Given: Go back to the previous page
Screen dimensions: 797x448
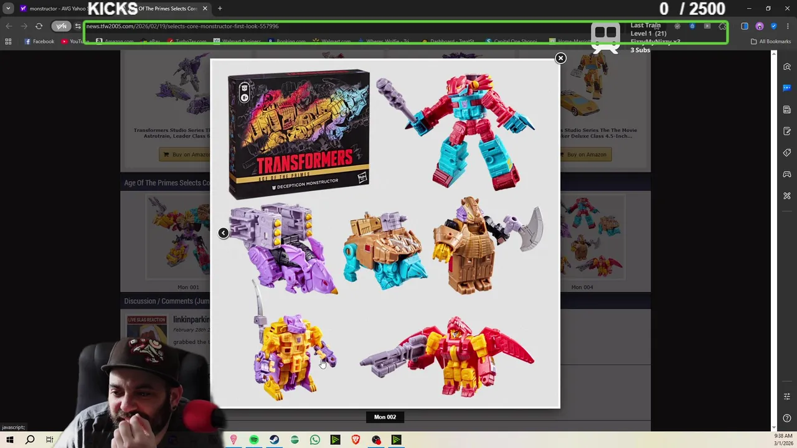Looking at the screenshot, I should click(9, 26).
